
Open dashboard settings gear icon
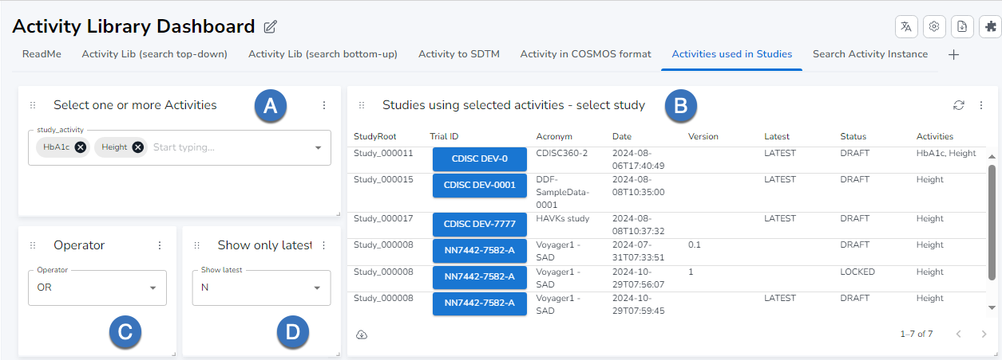point(934,26)
